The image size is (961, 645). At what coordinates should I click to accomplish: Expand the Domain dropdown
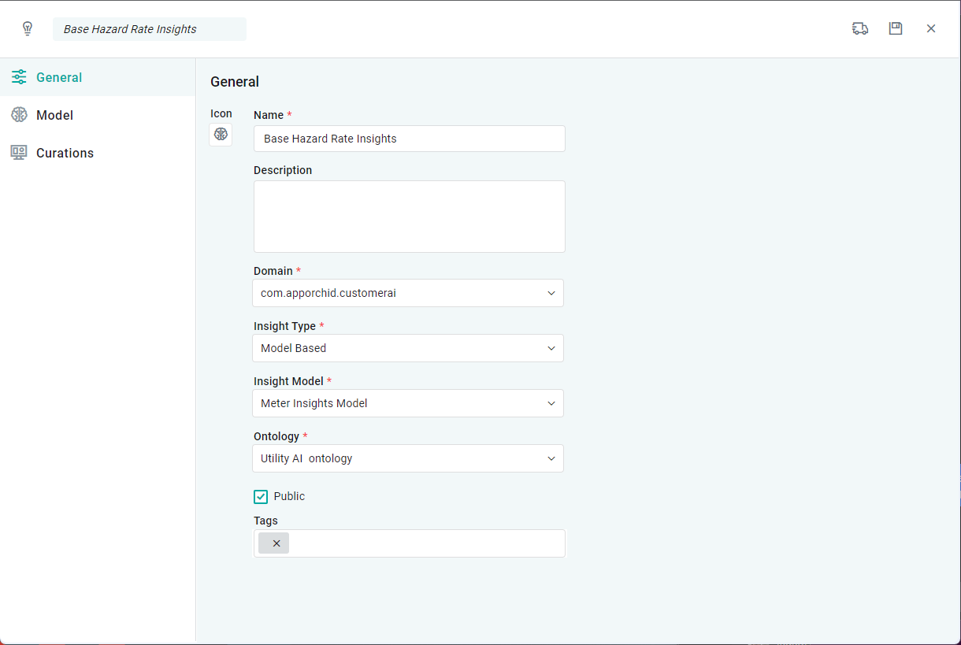pos(551,293)
